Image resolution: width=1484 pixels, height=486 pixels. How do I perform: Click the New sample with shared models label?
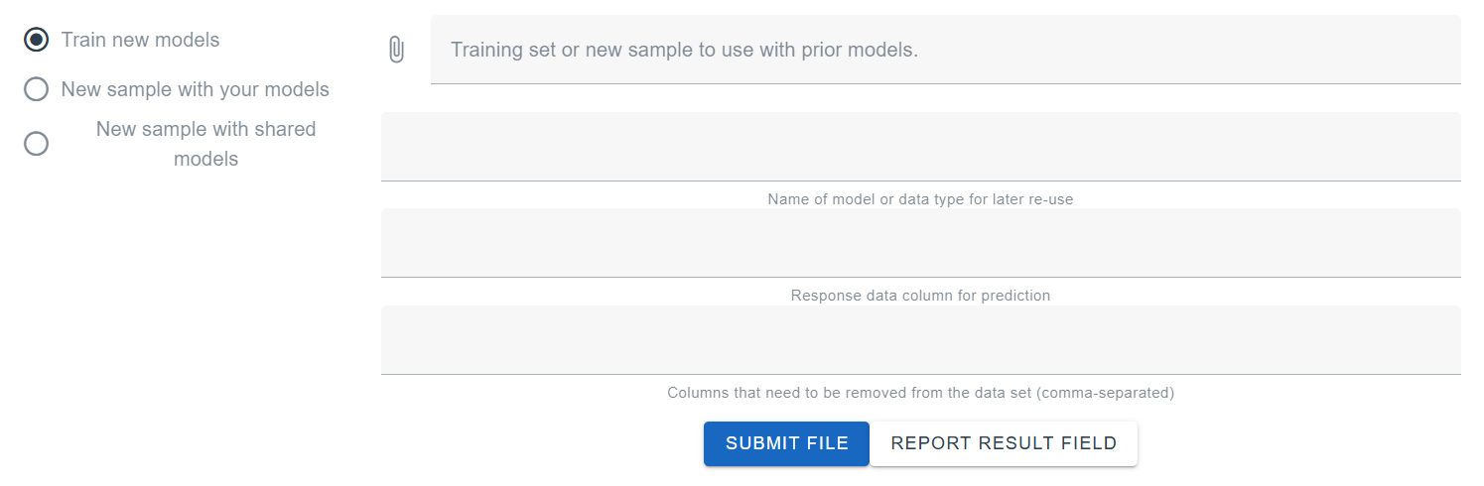tap(205, 144)
